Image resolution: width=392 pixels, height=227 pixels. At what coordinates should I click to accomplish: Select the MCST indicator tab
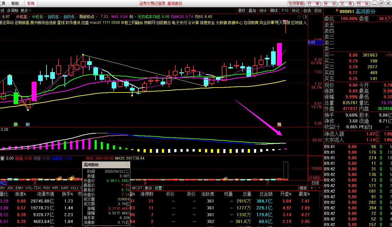[137, 188]
